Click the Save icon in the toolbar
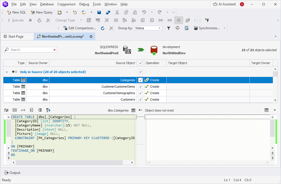Screen dimensions: 281x184 [99, 12]
